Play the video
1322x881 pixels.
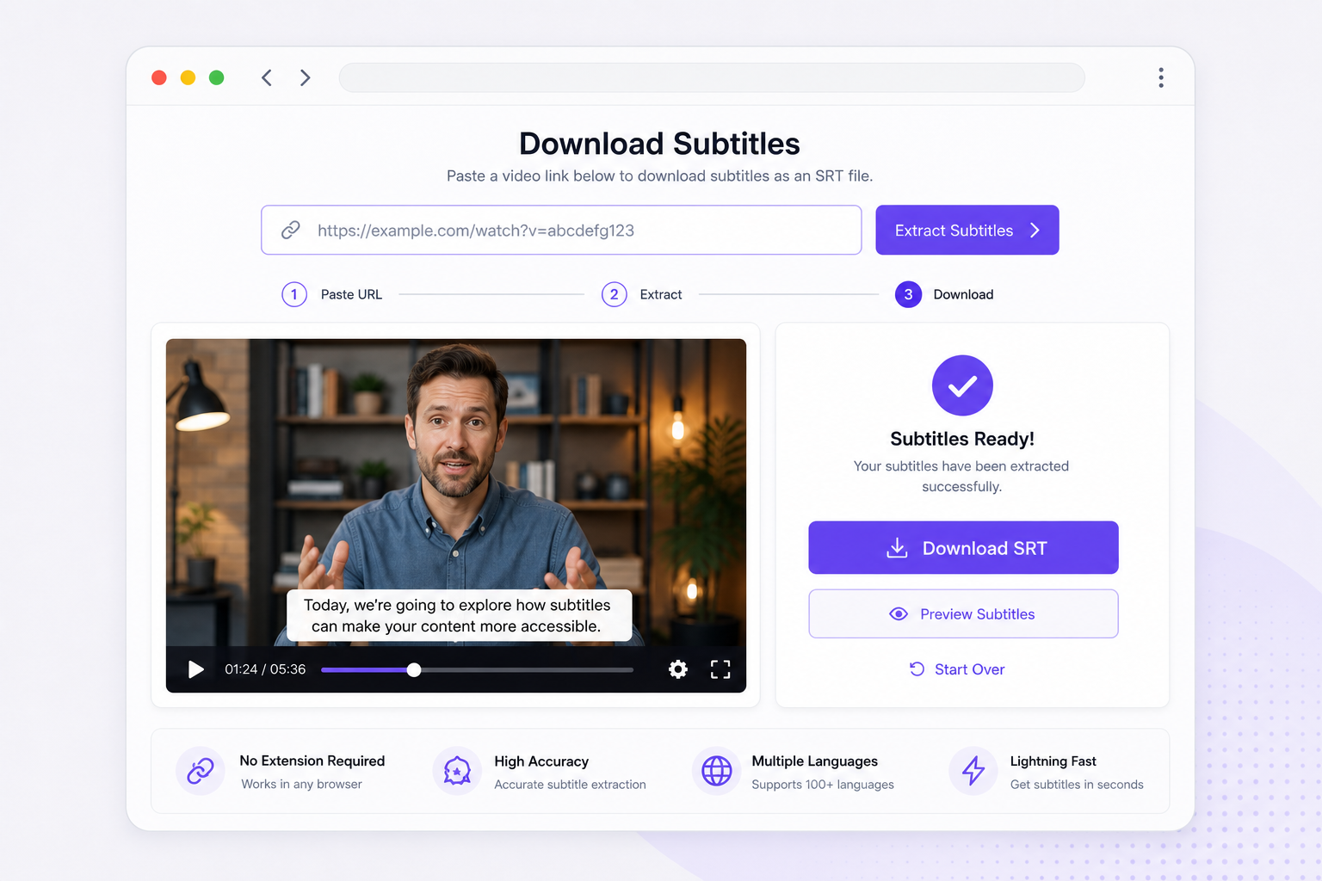[195, 669]
